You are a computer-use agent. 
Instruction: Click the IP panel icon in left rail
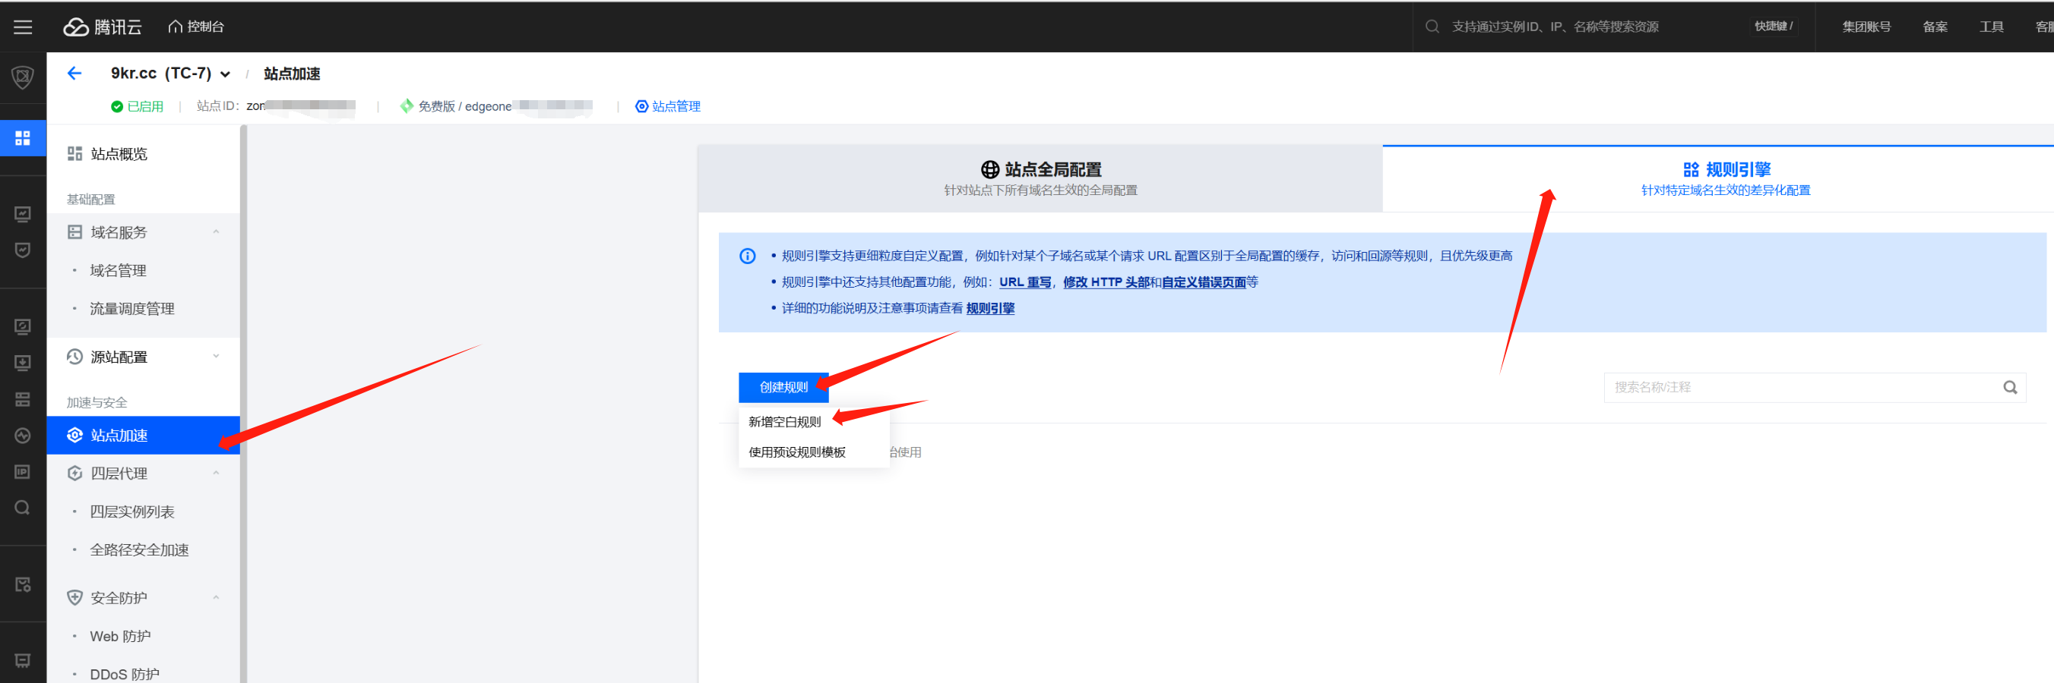click(23, 472)
